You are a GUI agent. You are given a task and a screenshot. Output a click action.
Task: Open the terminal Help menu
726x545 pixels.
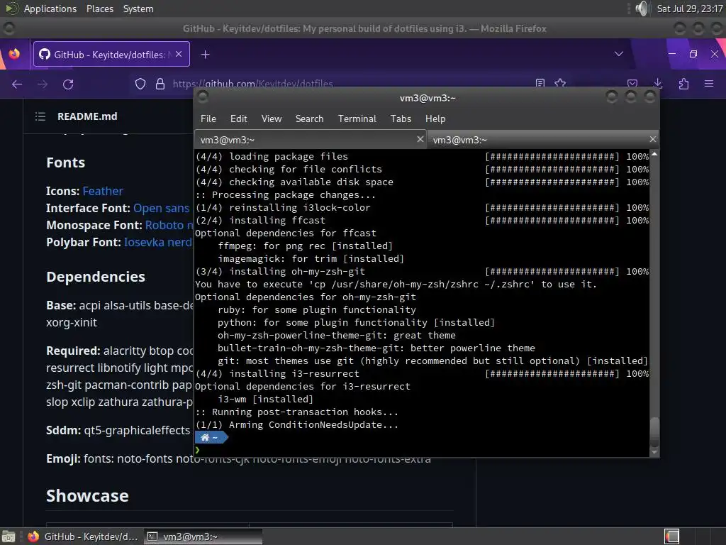435,119
